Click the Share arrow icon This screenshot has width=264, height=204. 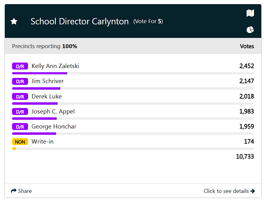[x=14, y=191]
